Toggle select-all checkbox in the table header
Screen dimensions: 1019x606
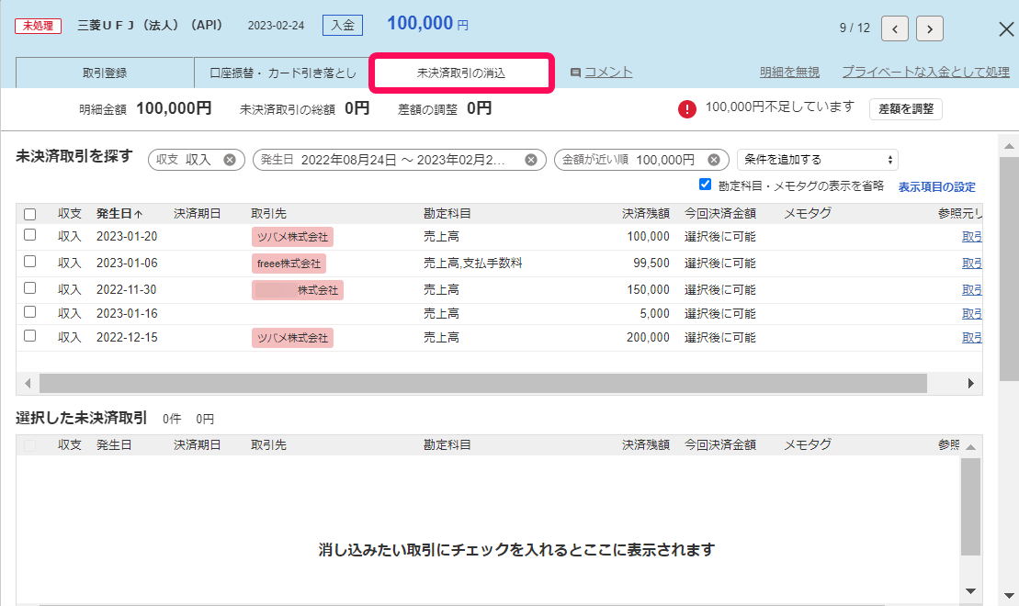[30, 214]
